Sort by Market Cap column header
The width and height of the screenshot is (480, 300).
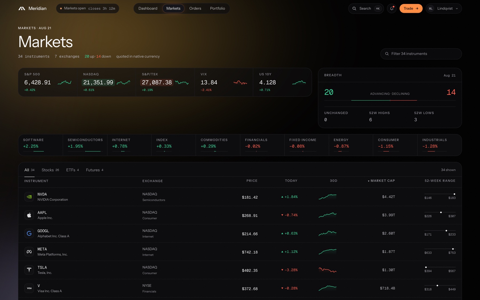381,181
